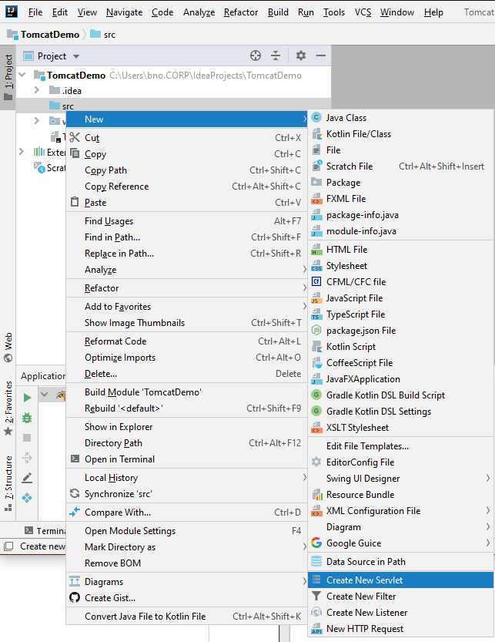The image size is (495, 642).
Task: Open Project panel settings gear
Action: tap(301, 55)
